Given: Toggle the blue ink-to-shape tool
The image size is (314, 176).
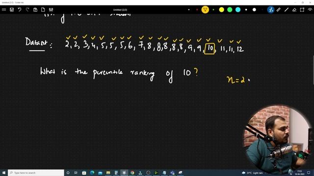Looking at the screenshot, I should [x=271, y=10].
